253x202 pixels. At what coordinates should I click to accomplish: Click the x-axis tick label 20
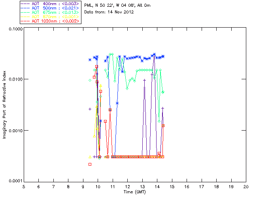pos(246,187)
